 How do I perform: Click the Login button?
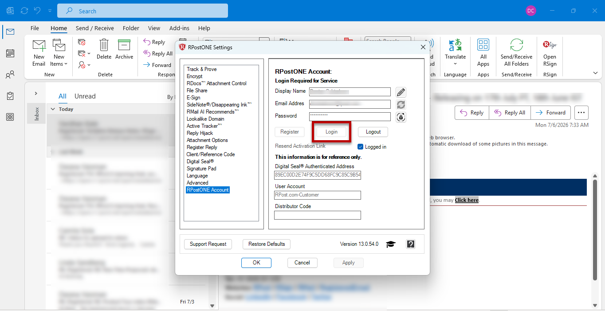coord(331,132)
